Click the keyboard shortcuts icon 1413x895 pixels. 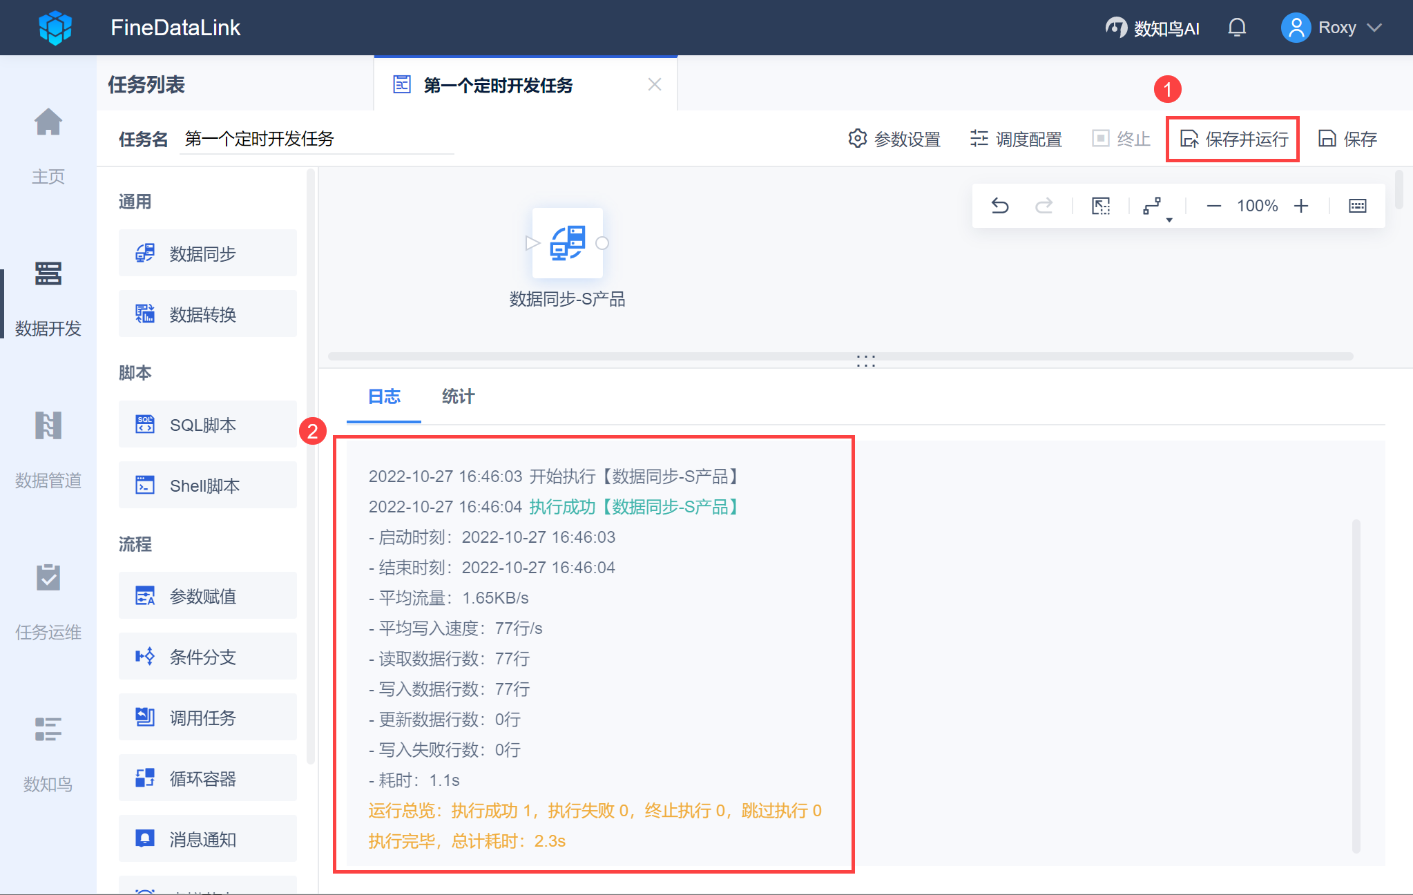pyautogui.click(x=1357, y=206)
